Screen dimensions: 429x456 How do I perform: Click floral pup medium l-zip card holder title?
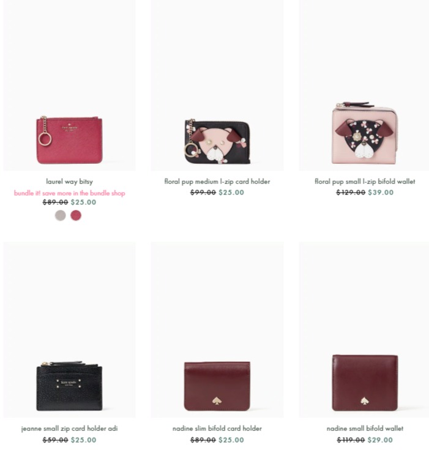tap(217, 182)
